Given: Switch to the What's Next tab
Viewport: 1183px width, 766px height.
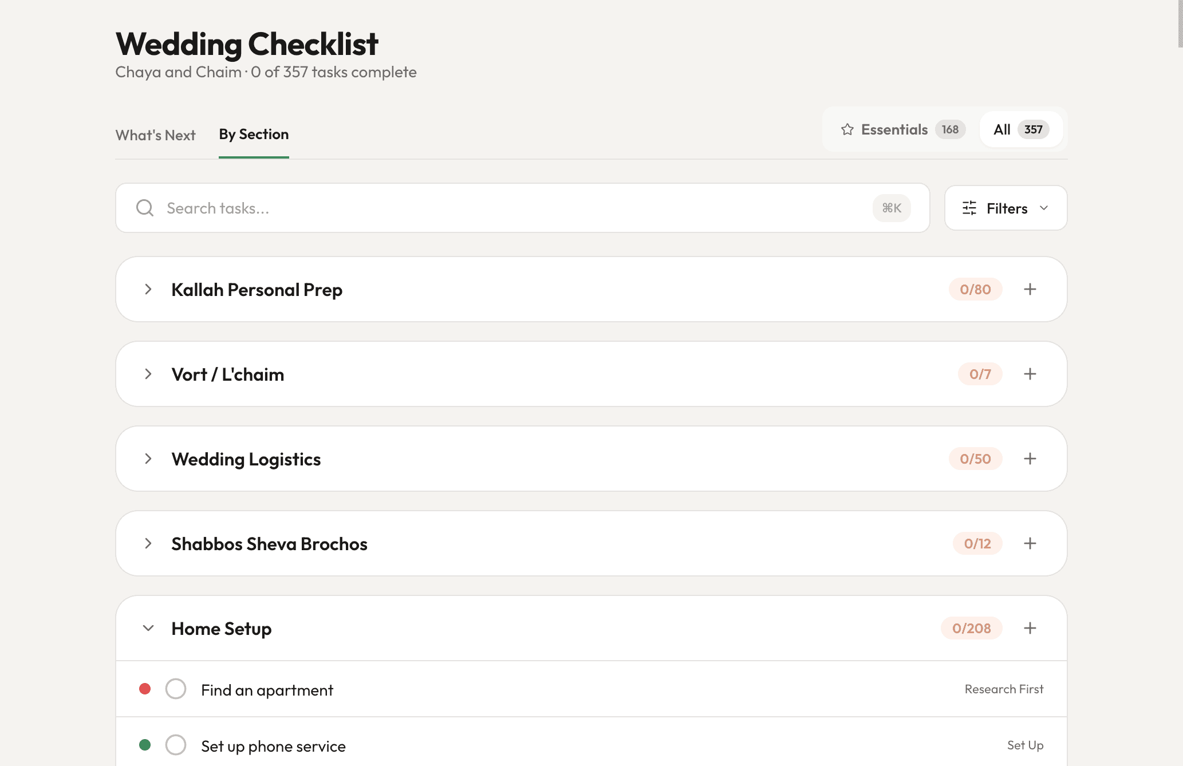Looking at the screenshot, I should pyautogui.click(x=155, y=135).
